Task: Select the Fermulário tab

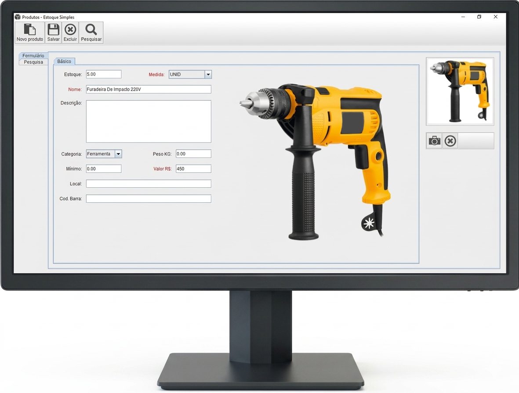Action: pyautogui.click(x=33, y=56)
